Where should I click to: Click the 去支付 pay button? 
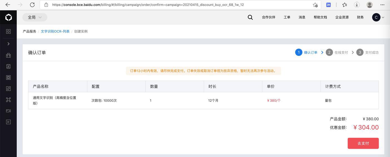click(363, 143)
